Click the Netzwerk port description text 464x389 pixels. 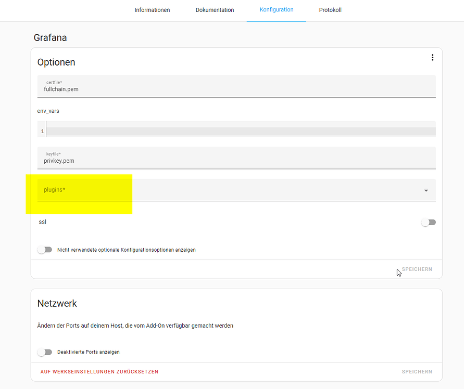coord(135,326)
